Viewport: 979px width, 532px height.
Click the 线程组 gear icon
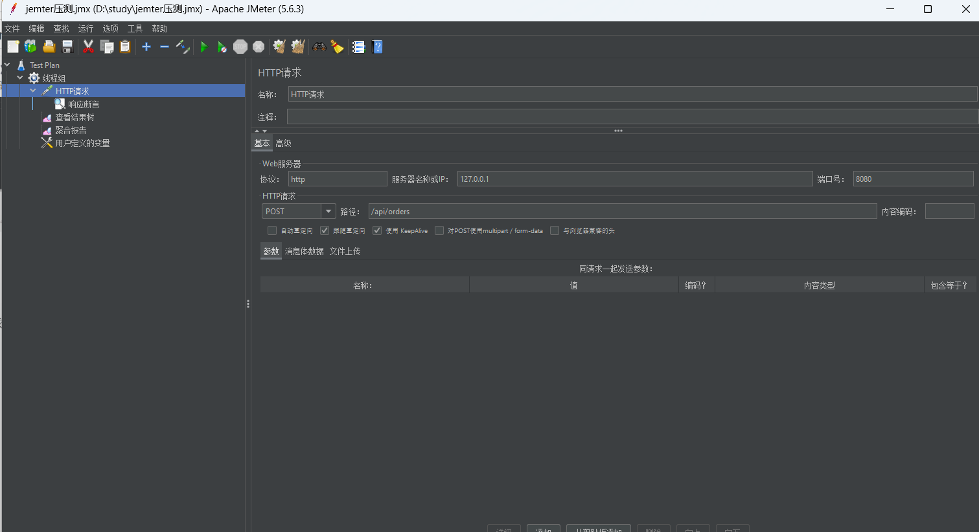pos(34,78)
